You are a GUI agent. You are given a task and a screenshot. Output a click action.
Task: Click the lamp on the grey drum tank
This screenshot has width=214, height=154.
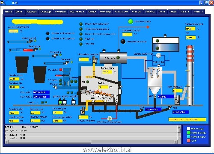(118, 58)
